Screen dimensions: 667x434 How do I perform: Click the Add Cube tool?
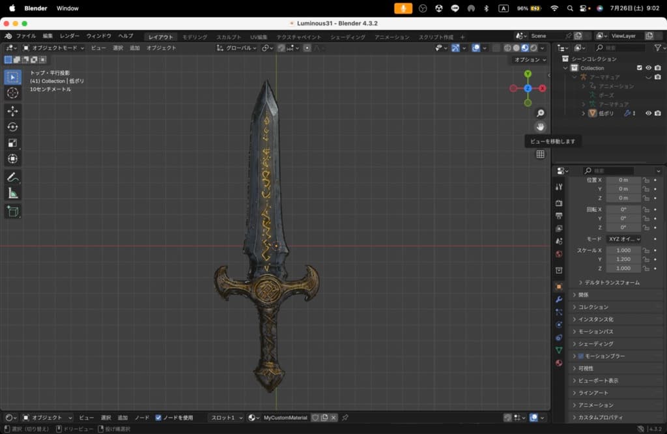tap(12, 211)
